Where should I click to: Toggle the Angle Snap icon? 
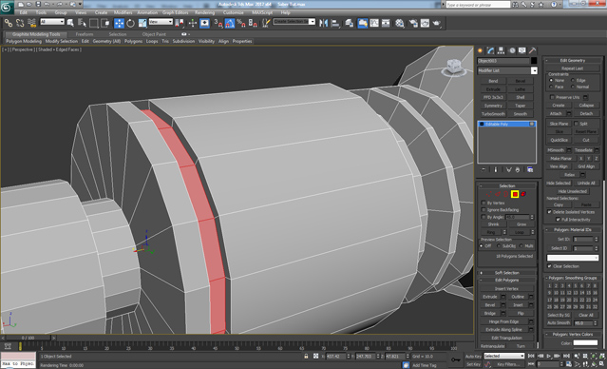tap(230, 23)
